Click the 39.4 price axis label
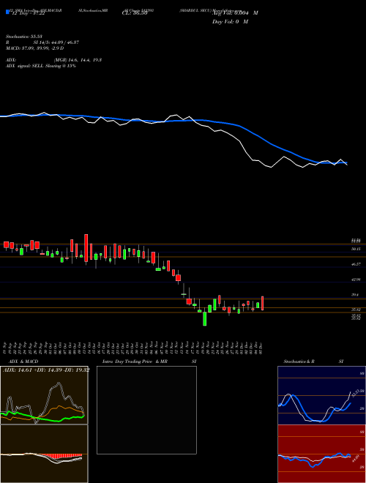The height and width of the screenshot is (483, 366). (x=356, y=295)
